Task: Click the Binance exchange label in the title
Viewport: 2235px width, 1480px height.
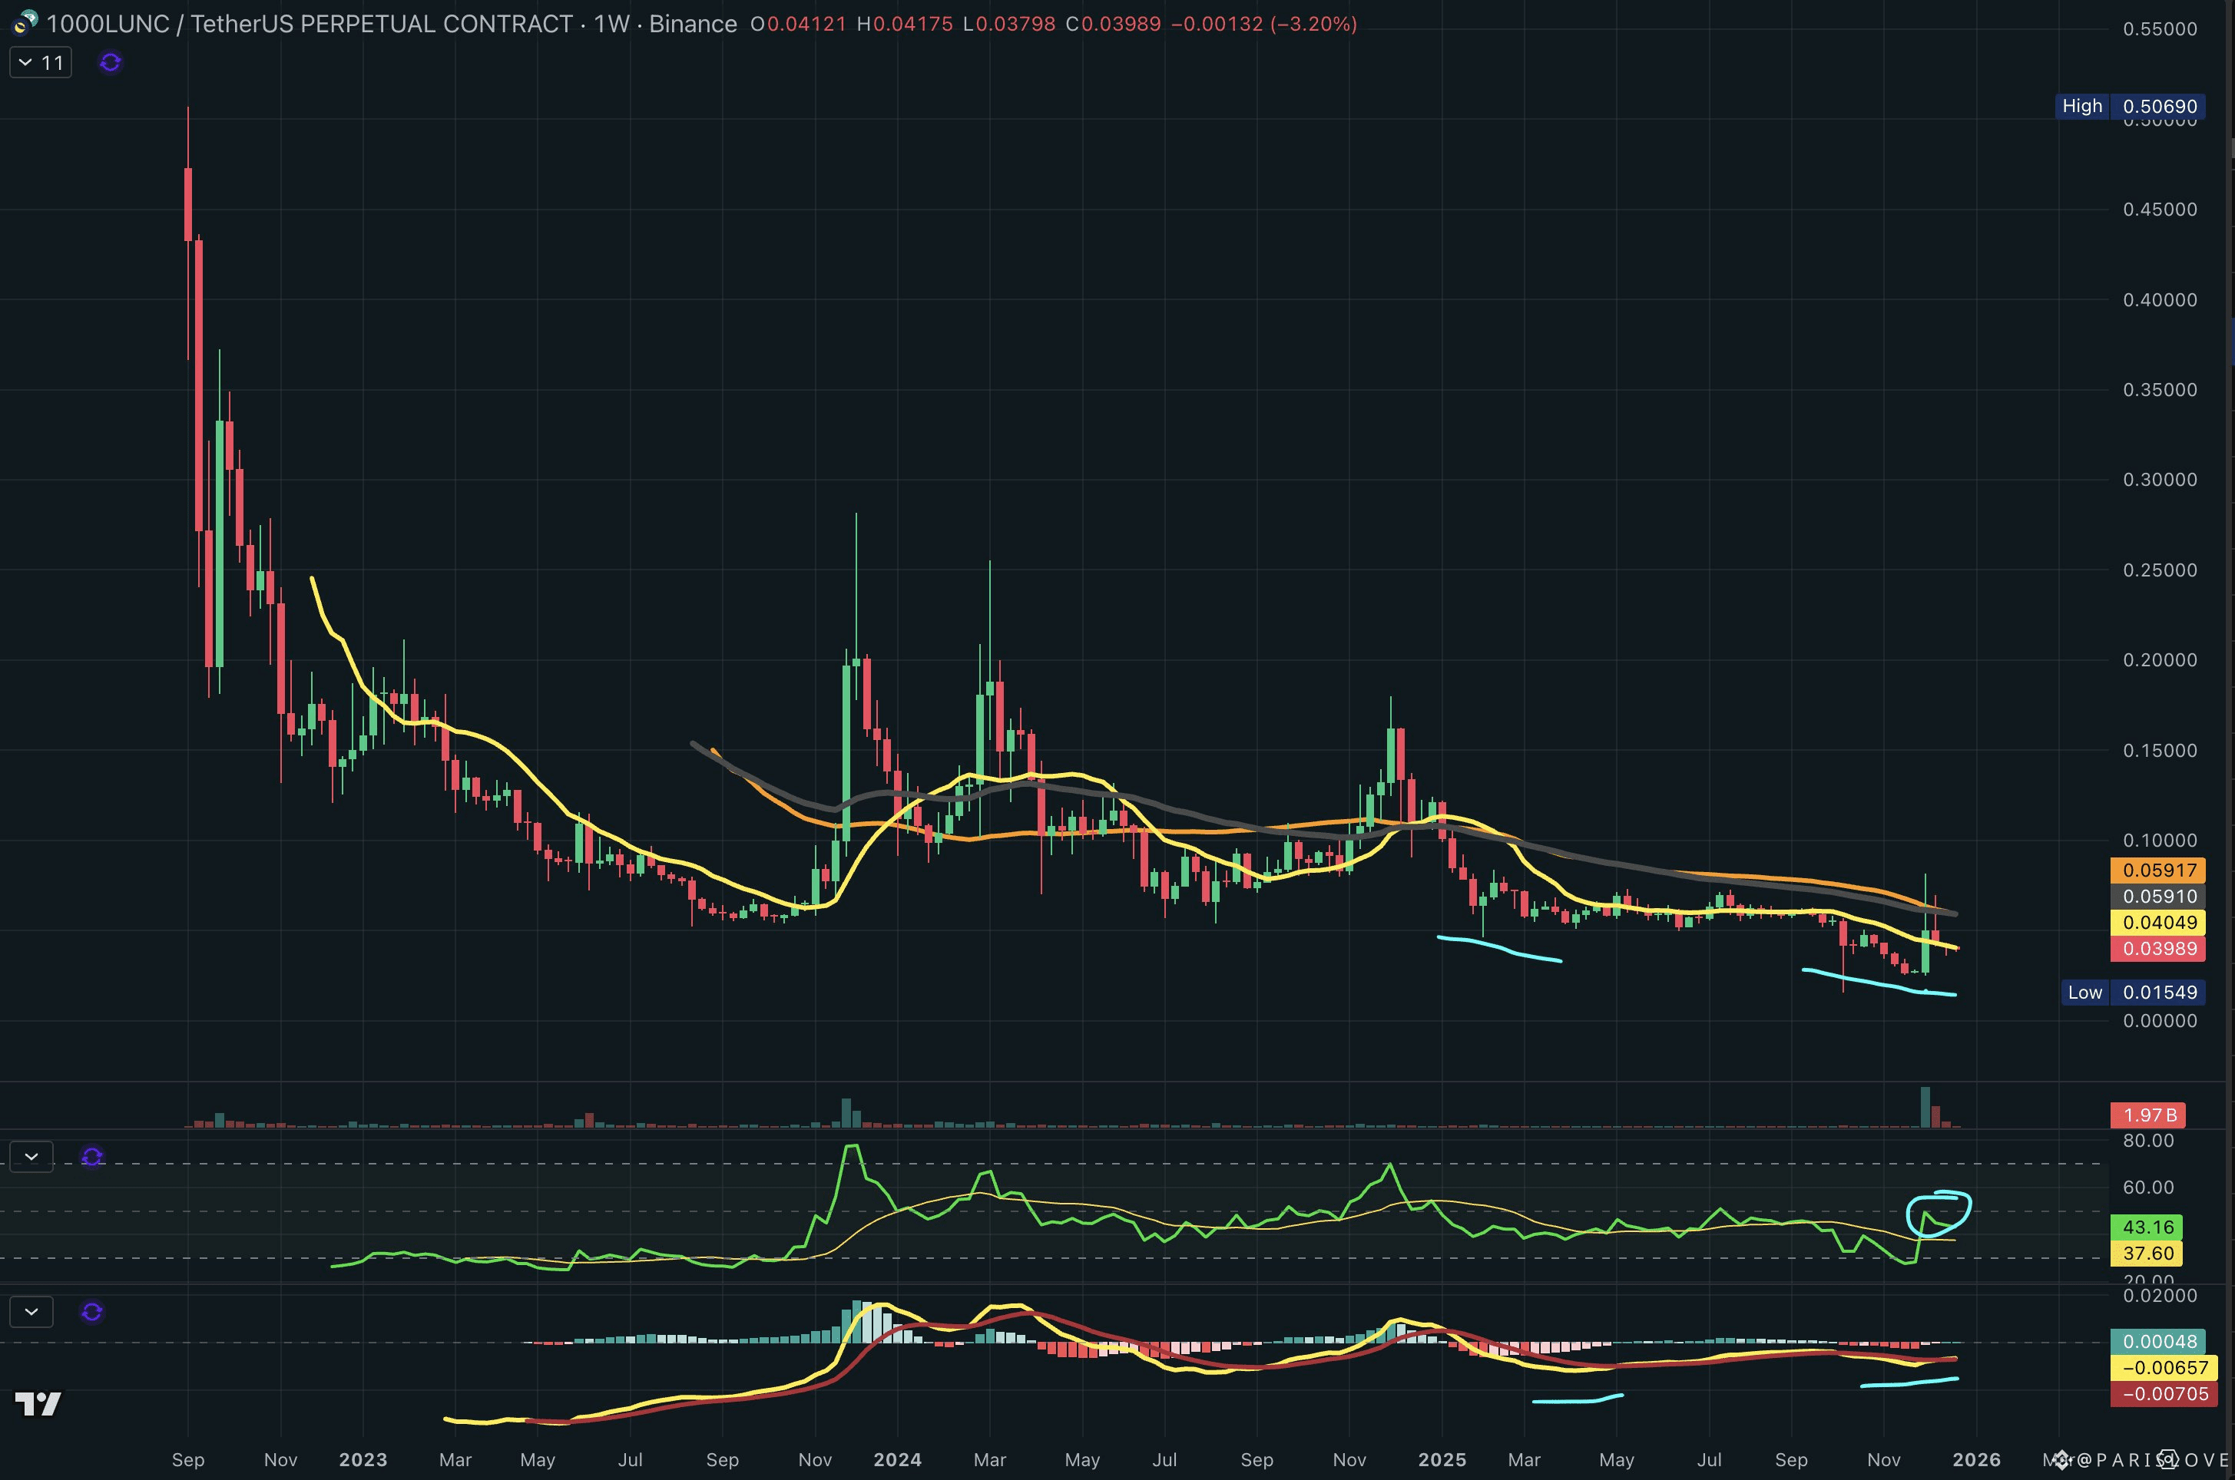Action: (x=692, y=24)
